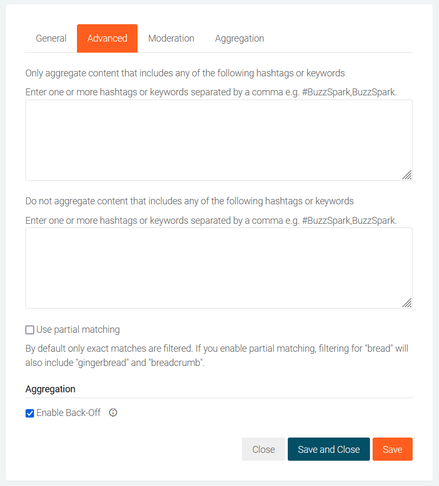Click the "Only aggregate content that includes" label
The height and width of the screenshot is (486, 439).
tap(185, 73)
